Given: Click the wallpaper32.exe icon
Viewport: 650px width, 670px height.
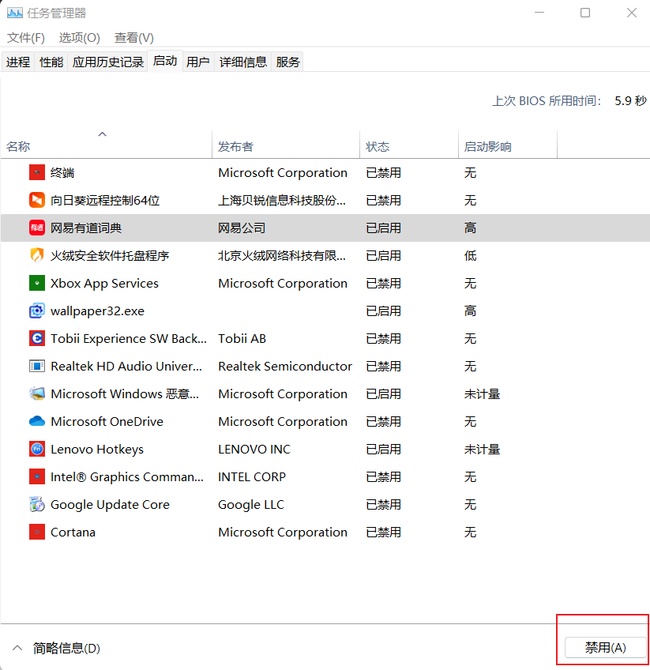Looking at the screenshot, I should click(37, 311).
